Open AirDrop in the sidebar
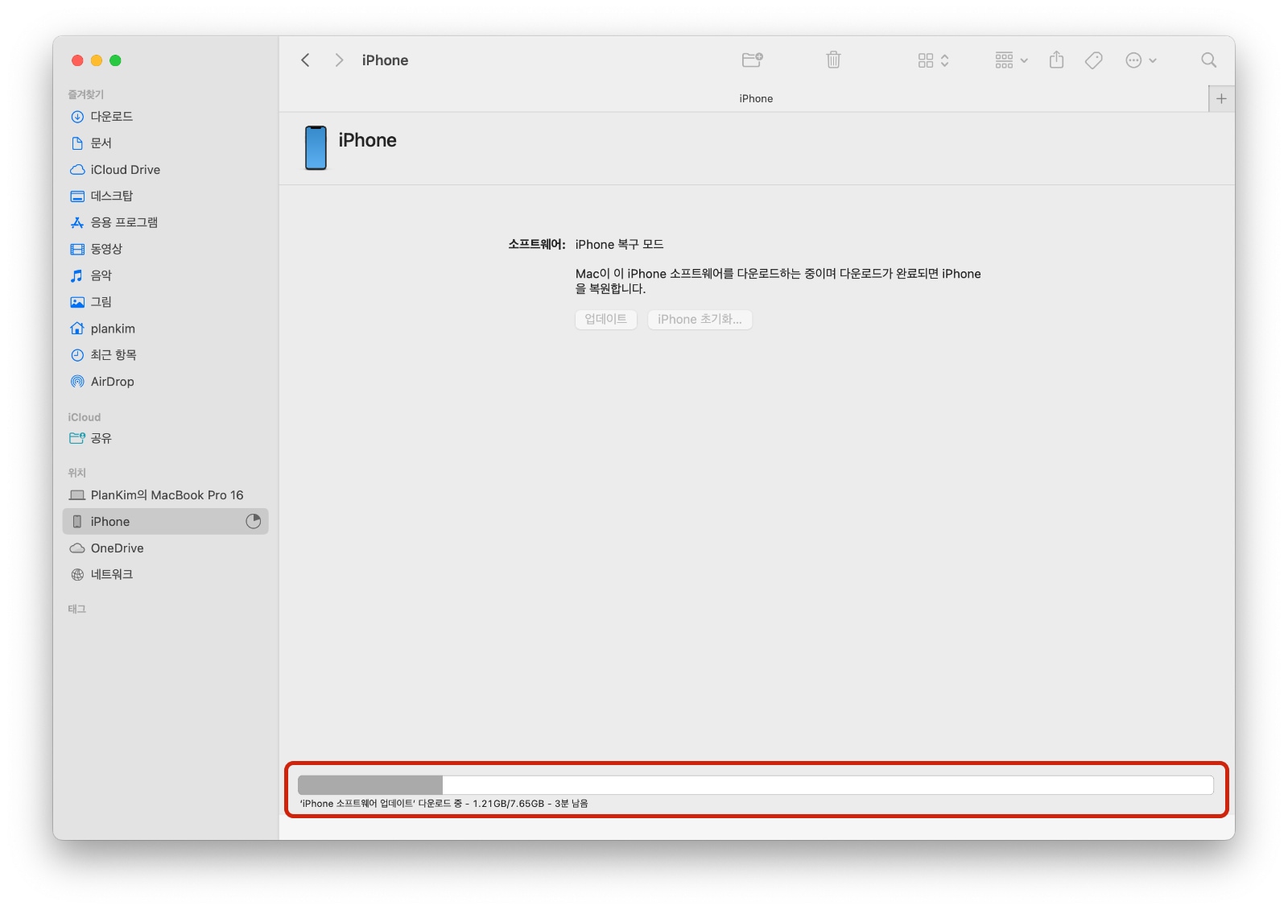1288x910 pixels. [165, 382]
